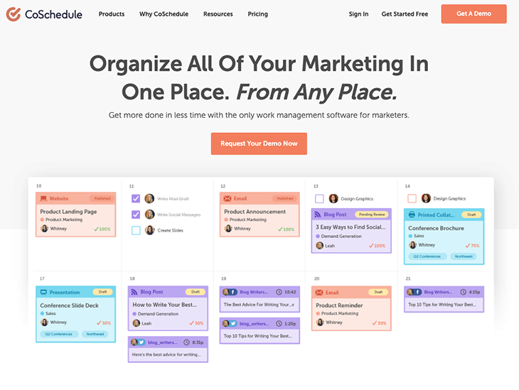Click the RSS icon on 3 Easy Ways card
This screenshot has width=519, height=390.
tap(317, 215)
